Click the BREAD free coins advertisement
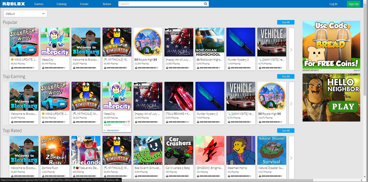The width and height of the screenshot is (368, 182). point(331,44)
